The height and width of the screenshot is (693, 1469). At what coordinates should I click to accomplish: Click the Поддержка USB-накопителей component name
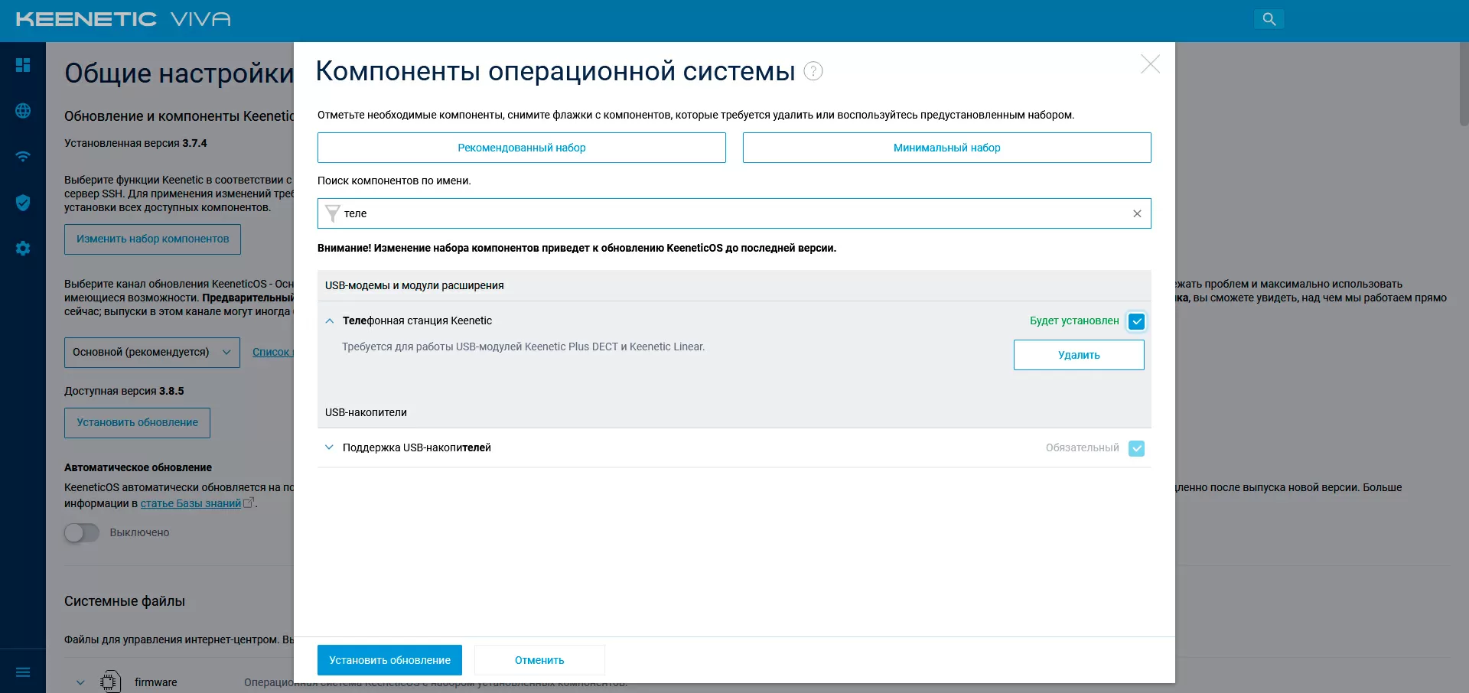point(416,447)
